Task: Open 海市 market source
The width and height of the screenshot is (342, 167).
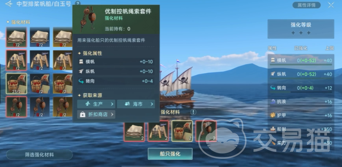Action: click(136, 104)
